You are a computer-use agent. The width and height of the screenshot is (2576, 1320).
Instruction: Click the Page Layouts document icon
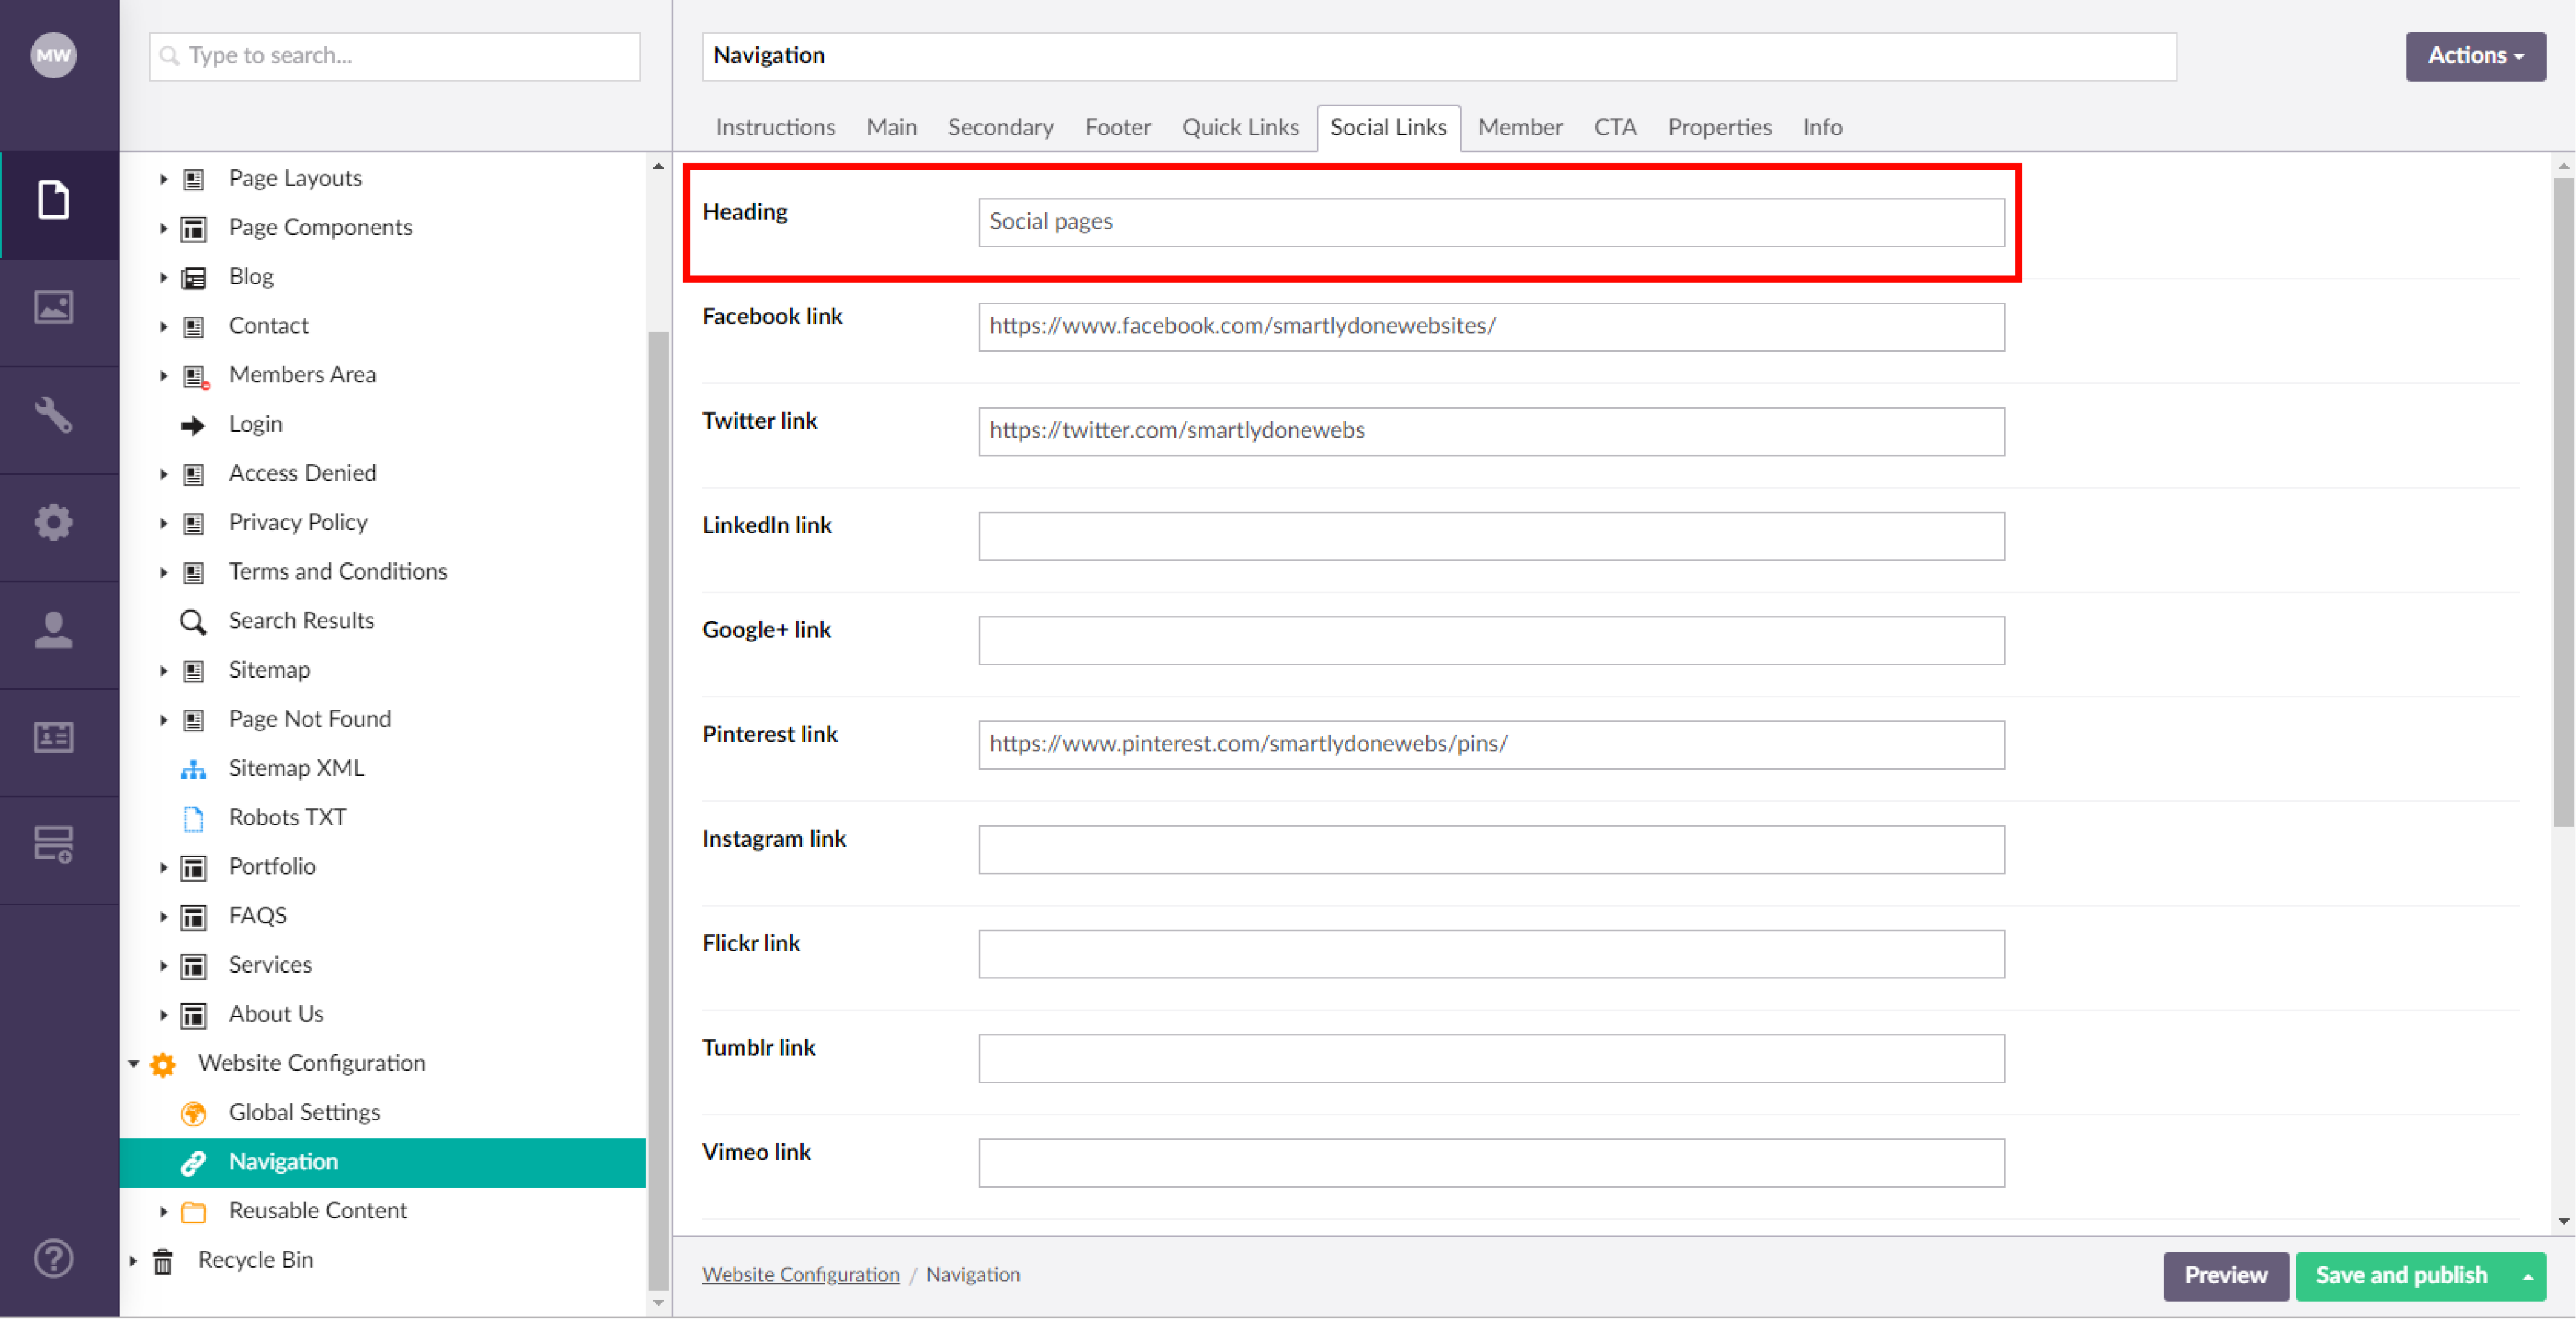193,179
